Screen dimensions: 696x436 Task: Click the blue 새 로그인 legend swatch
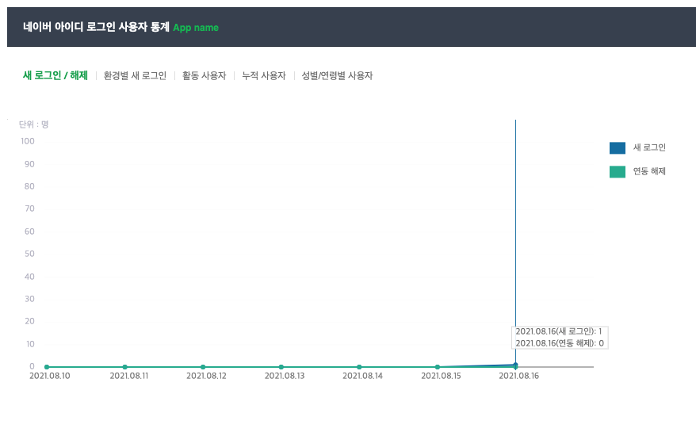(618, 148)
